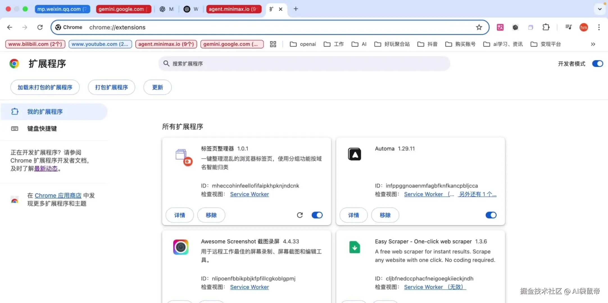Open the Chrome 应用商店 link
Image resolution: width=608 pixels, height=303 pixels.
pyautogui.click(x=58, y=195)
